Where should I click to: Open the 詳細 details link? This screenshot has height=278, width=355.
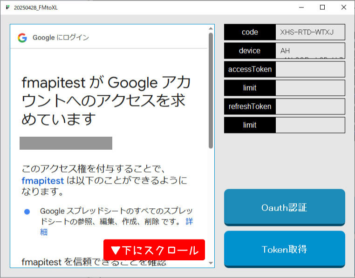pyautogui.click(x=189, y=221)
